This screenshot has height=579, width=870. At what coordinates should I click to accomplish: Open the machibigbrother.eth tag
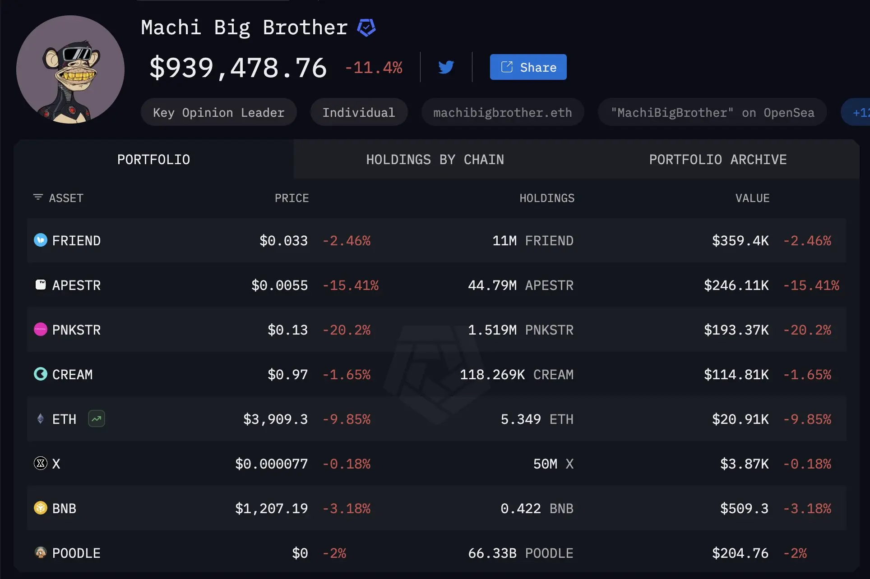[x=502, y=112]
